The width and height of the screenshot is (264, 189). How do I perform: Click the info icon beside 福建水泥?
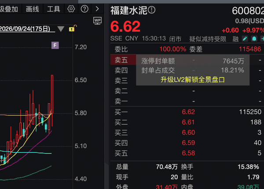152,10
